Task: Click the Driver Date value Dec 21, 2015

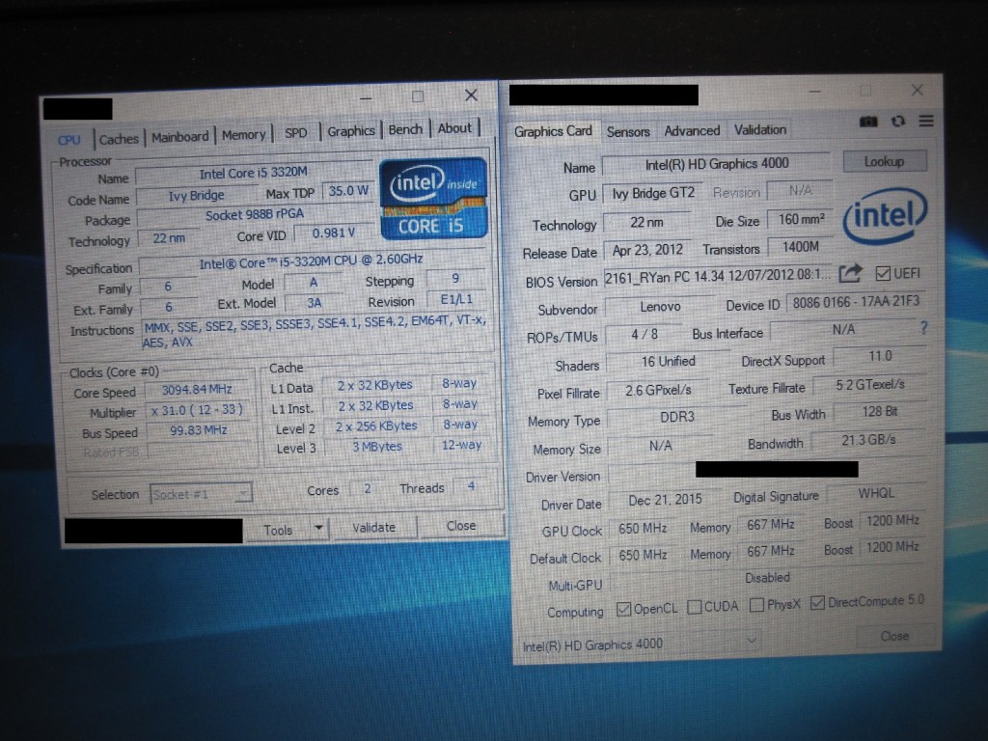Action: click(665, 500)
